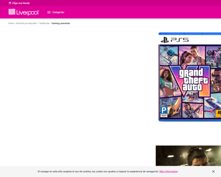Dismiss the cookie banner with the X
This screenshot has height=177, width=221.
click(213, 171)
